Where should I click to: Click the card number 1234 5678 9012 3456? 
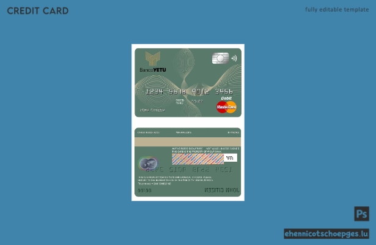189,91
